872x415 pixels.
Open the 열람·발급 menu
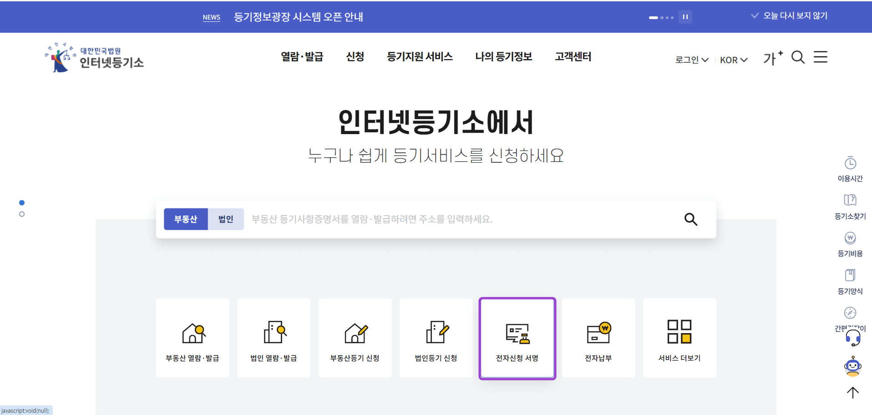click(x=302, y=57)
